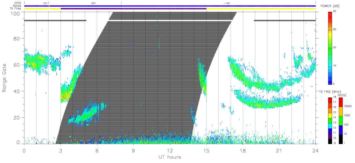The width and height of the screenshot is (355, 163).
Task: Click Range Gate axis tick "100"
Action: [15, 14]
